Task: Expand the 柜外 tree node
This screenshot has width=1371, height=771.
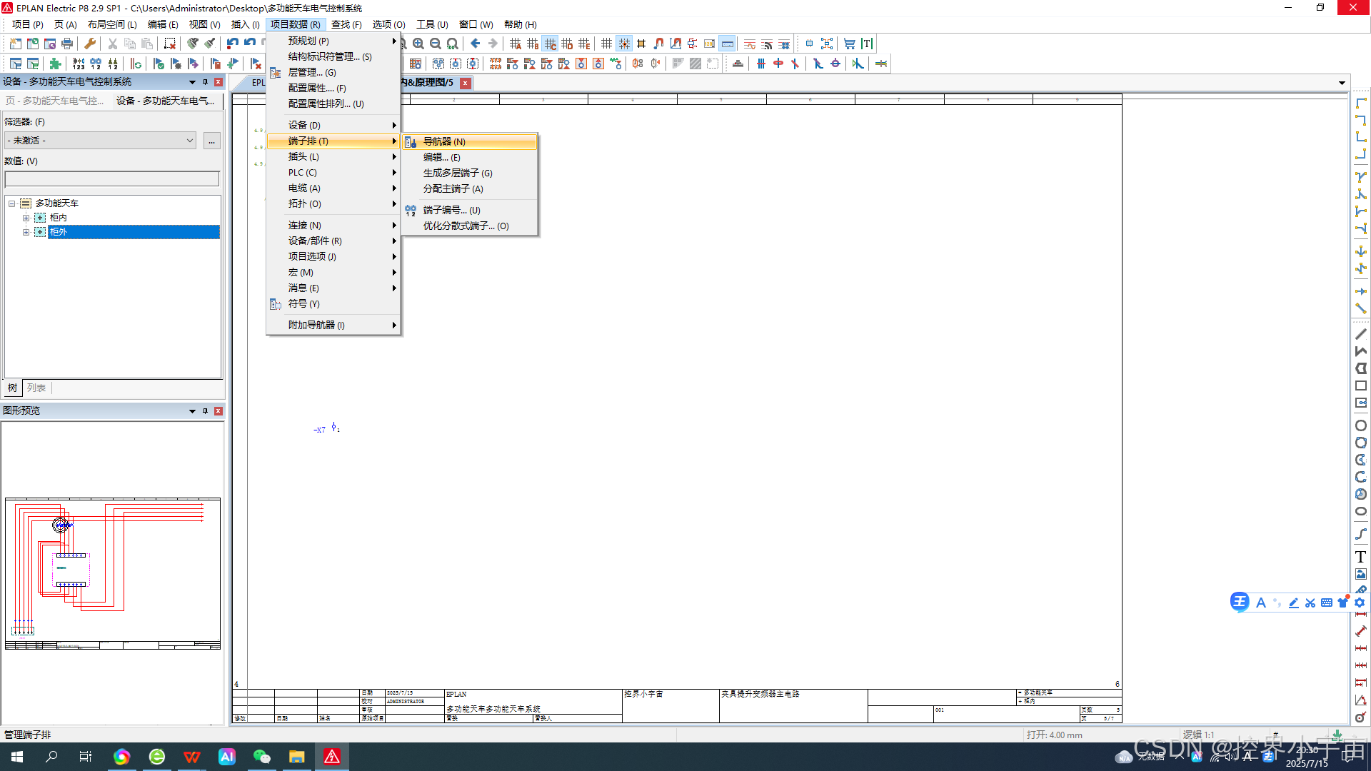Action: pos(26,232)
